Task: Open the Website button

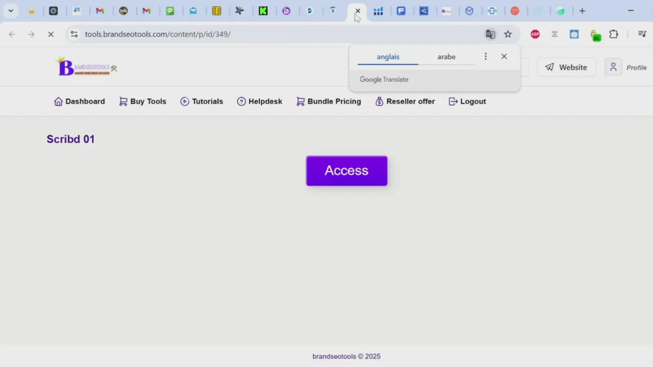Action: click(566, 67)
